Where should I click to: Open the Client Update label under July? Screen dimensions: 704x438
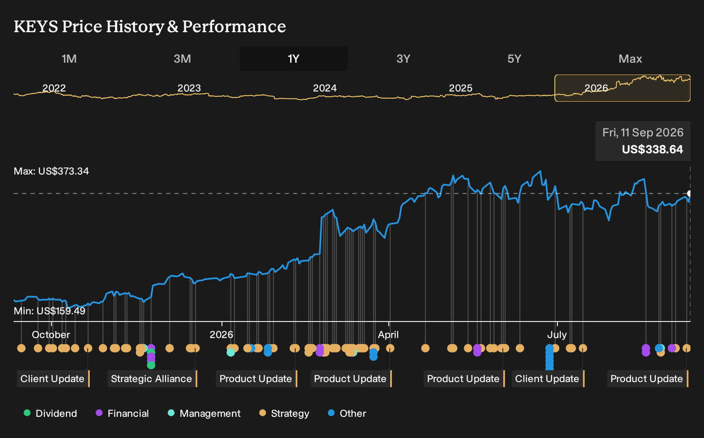coord(548,379)
